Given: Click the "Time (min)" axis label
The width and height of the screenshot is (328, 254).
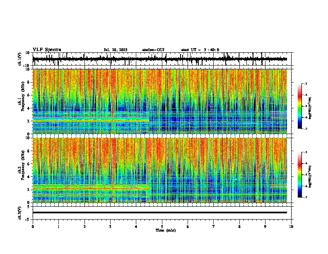Looking at the screenshot, I should click(x=166, y=230).
